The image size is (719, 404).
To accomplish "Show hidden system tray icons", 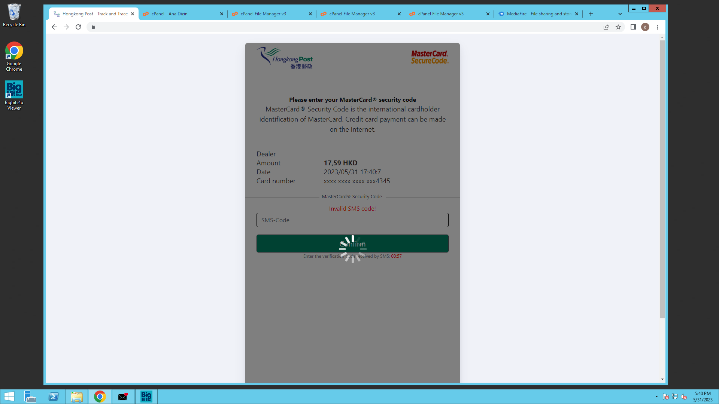I will (x=656, y=397).
